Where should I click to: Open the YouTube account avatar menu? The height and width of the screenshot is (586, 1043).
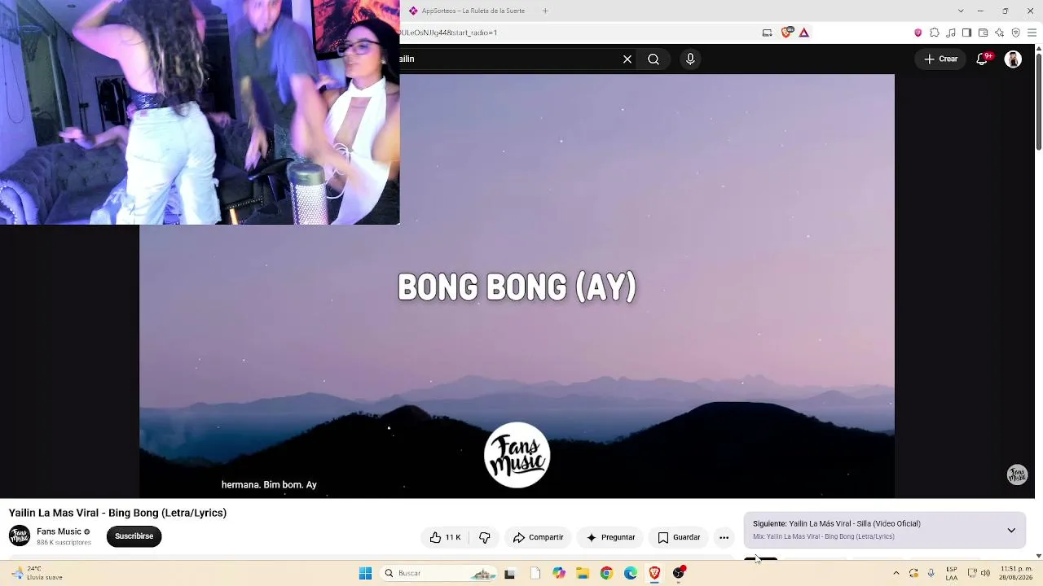pos(1013,59)
